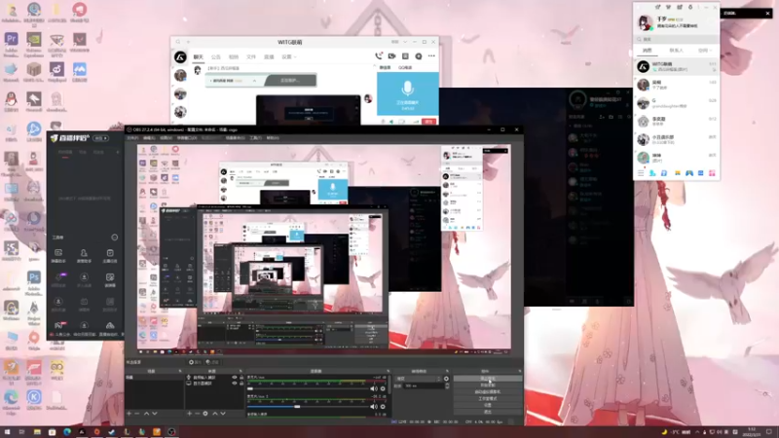This screenshot has height=438, width=779.
Task: Switch to 联系人 tab in QQ panel
Action: pyautogui.click(x=676, y=51)
